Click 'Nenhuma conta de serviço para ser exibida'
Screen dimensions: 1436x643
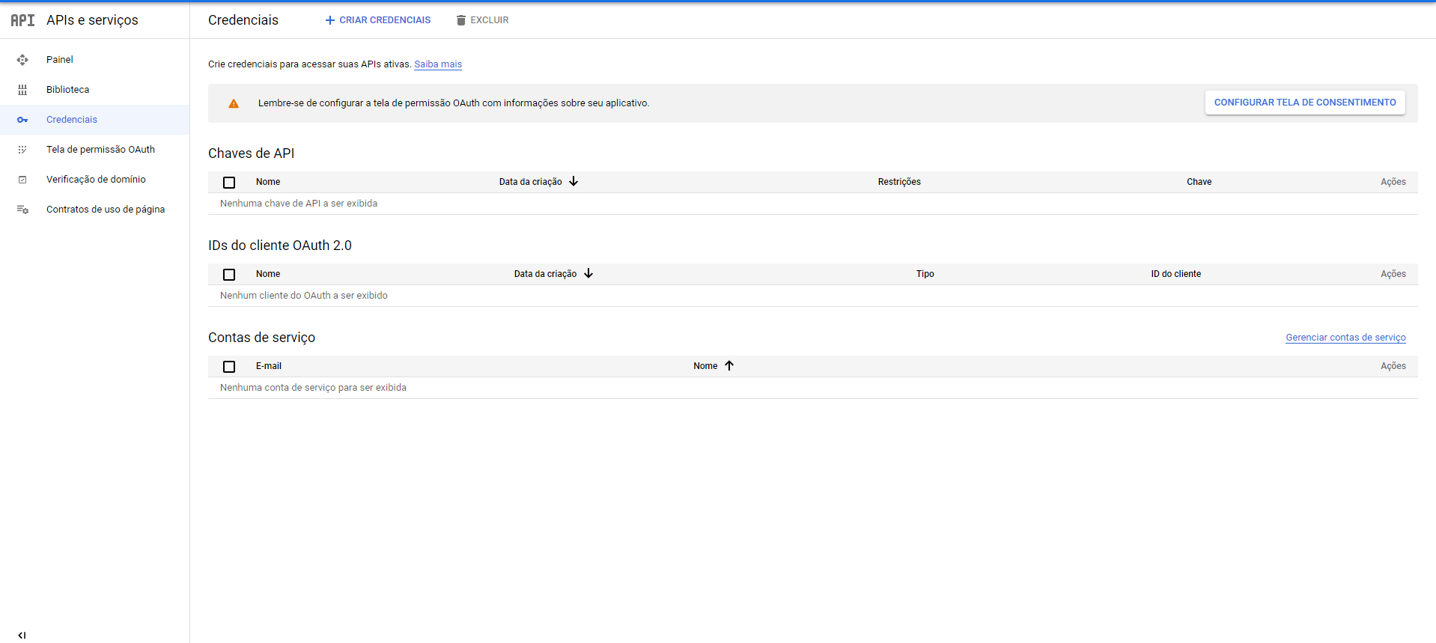tap(313, 388)
